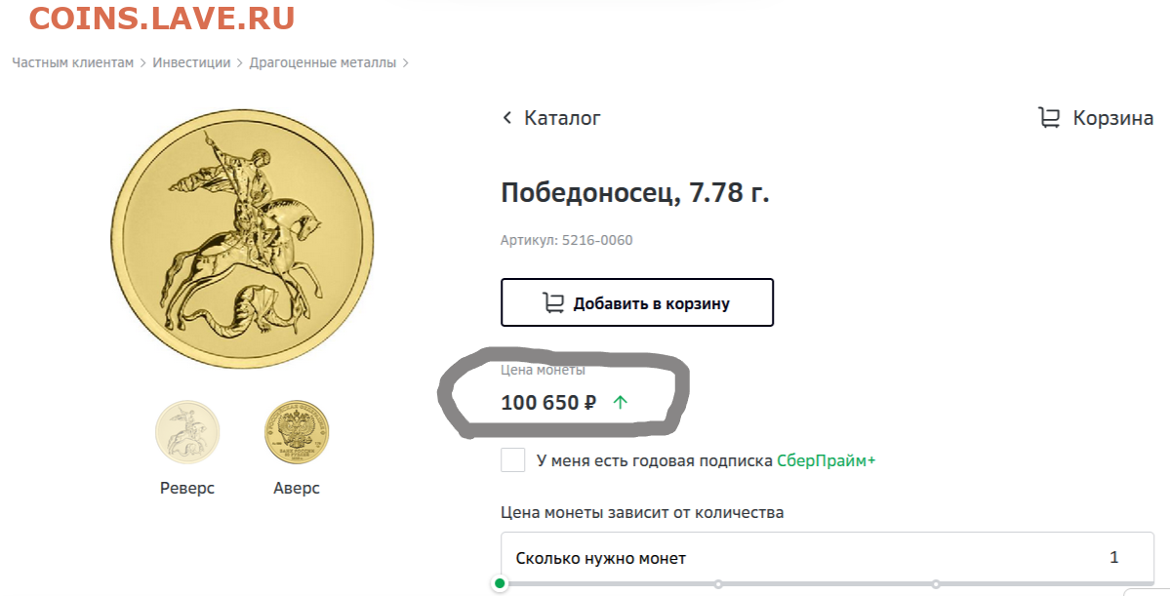Click the 100 650 ₽ coin price
The width and height of the screenshot is (1170, 596).
[x=548, y=402]
